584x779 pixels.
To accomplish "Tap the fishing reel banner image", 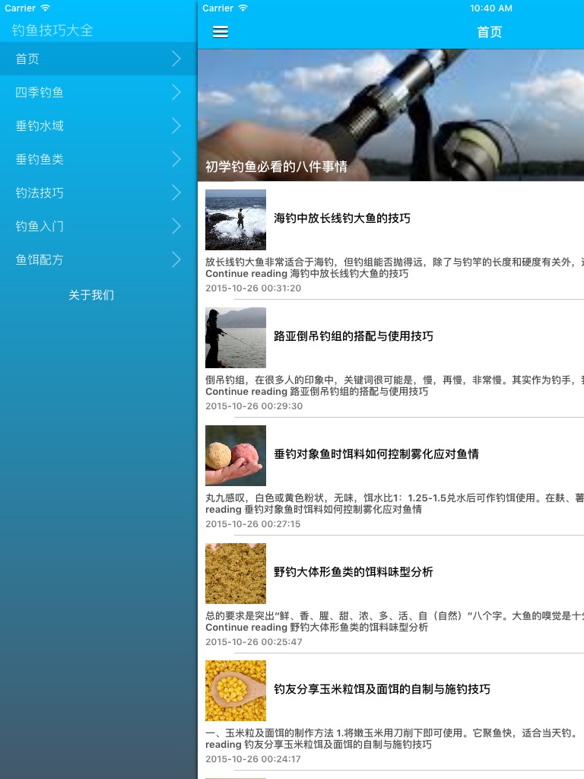I will (x=391, y=115).
